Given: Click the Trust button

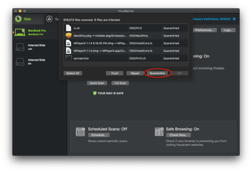Looking at the screenshot, I should (x=115, y=73).
